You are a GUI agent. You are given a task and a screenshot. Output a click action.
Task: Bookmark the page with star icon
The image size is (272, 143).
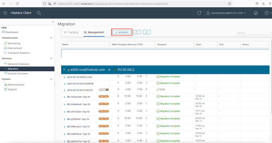click(230, 4)
